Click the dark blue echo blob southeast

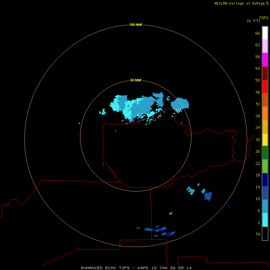[208, 196]
